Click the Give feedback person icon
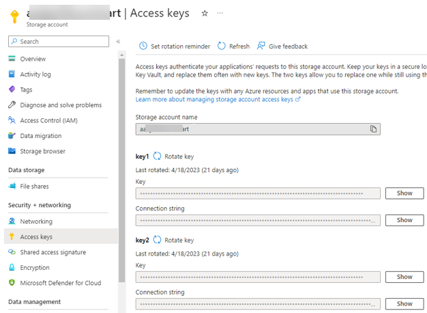Image resolution: width=427 pixels, height=313 pixels. coord(261,46)
